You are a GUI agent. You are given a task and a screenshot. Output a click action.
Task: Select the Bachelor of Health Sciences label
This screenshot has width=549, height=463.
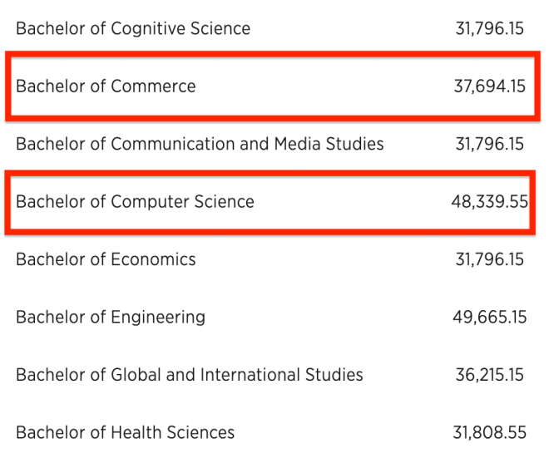pos(125,432)
